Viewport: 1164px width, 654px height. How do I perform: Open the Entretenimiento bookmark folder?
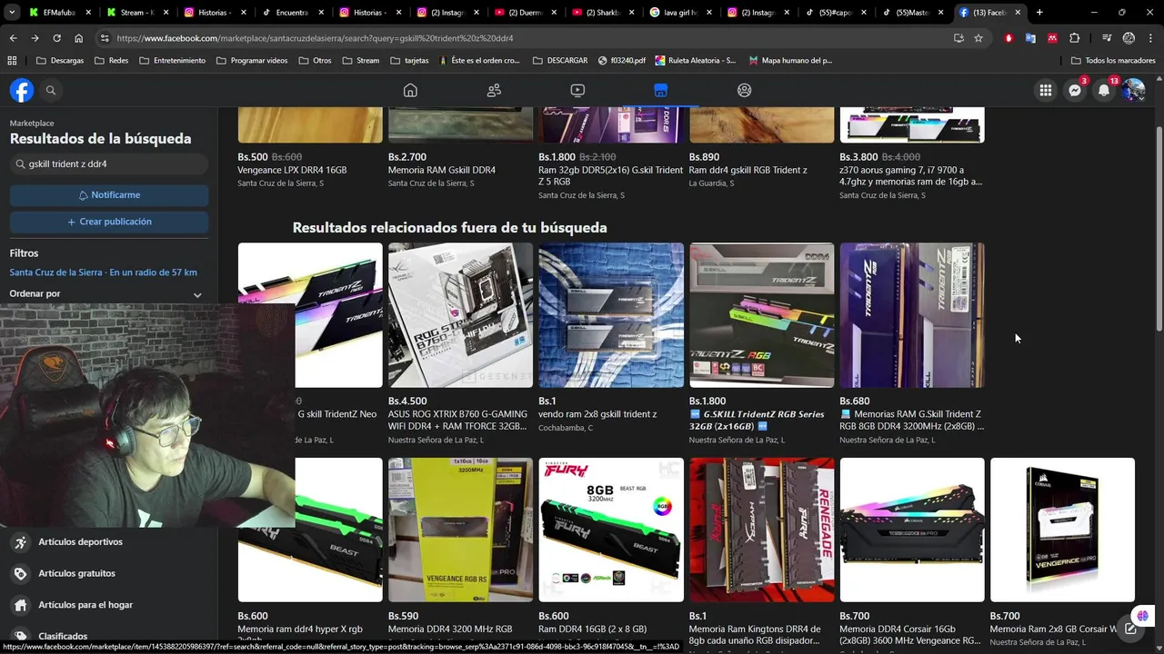[173, 60]
